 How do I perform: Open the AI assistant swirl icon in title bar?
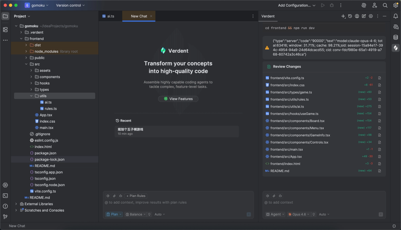[364, 5]
